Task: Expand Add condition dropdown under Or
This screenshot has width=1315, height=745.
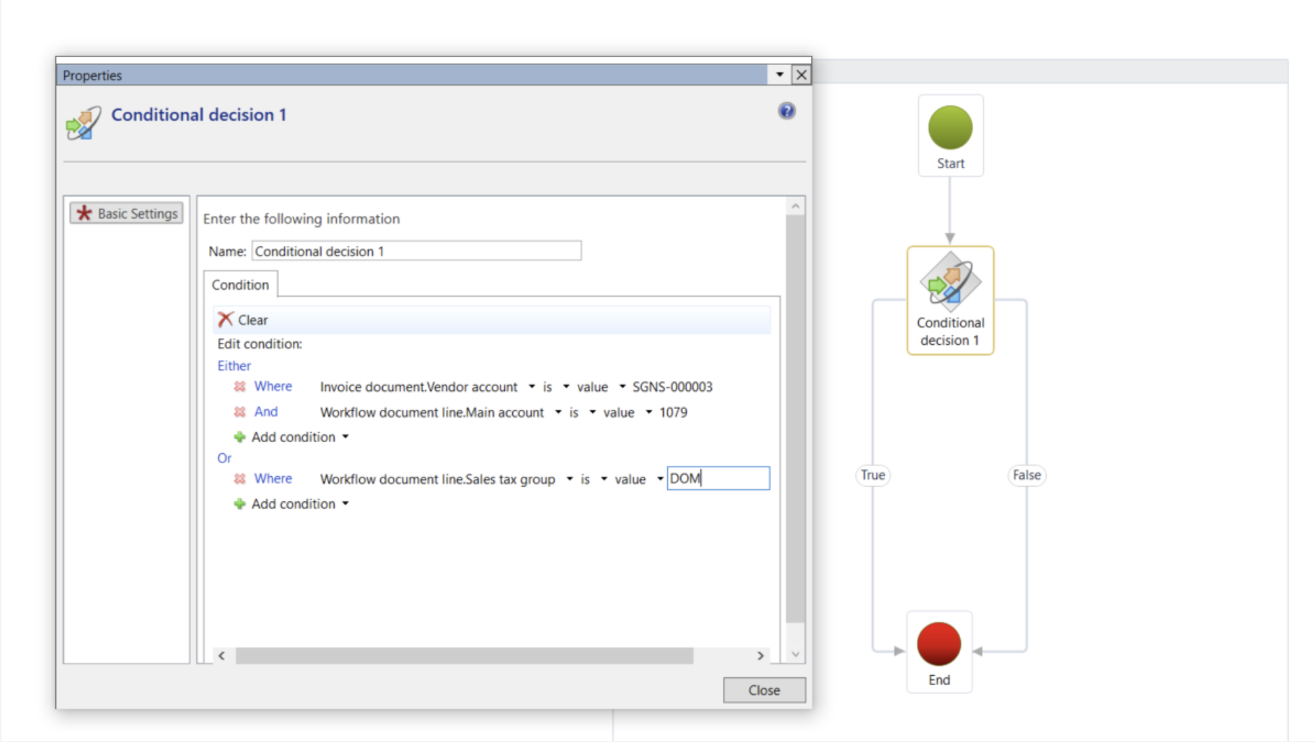Action: tap(345, 504)
